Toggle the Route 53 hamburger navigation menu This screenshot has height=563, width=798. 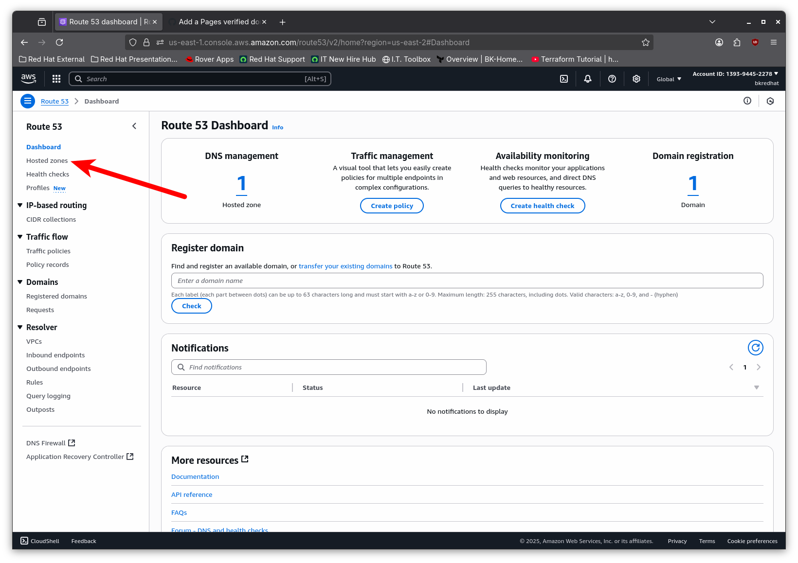[28, 101]
